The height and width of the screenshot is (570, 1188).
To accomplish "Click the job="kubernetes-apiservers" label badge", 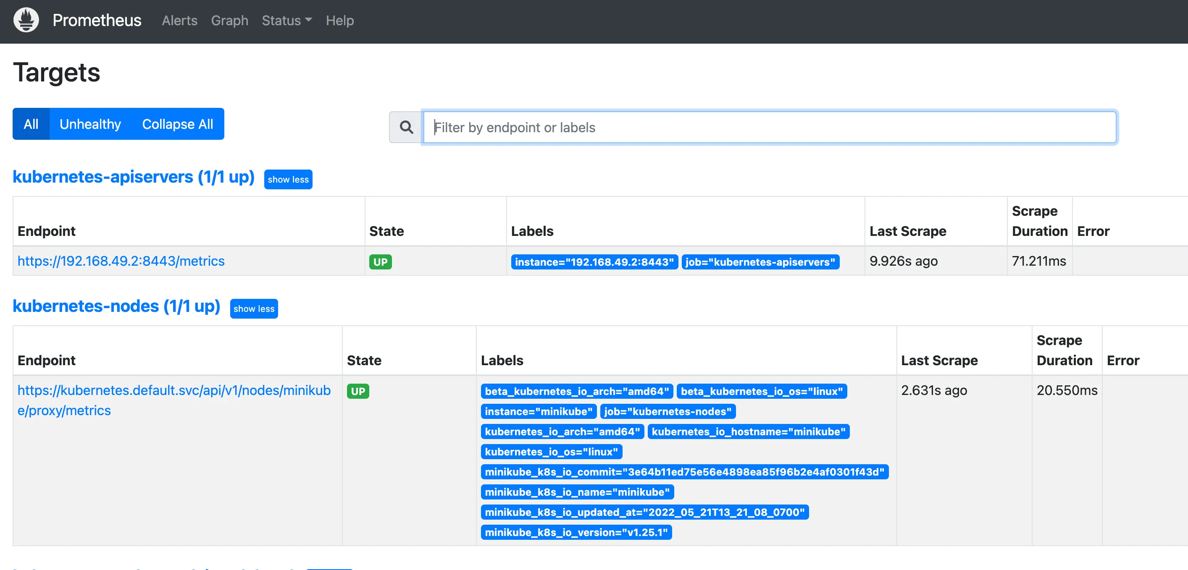I will coord(760,262).
